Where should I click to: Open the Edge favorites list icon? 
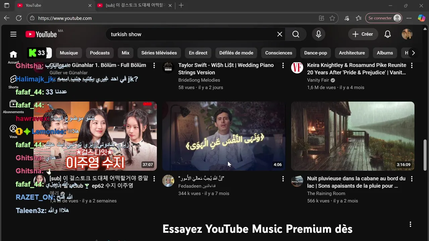(x=359, y=18)
